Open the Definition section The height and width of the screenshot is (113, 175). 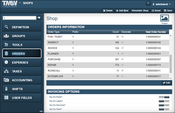(x=22, y=27)
